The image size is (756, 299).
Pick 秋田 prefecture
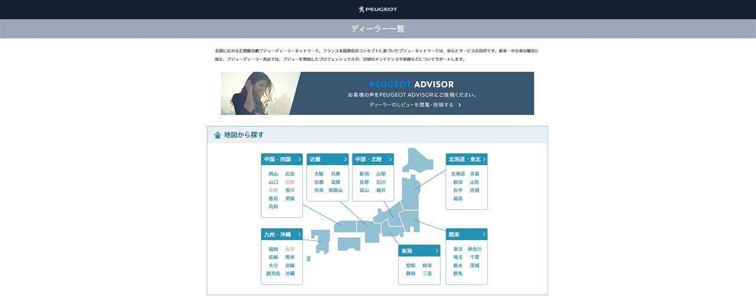point(458,182)
